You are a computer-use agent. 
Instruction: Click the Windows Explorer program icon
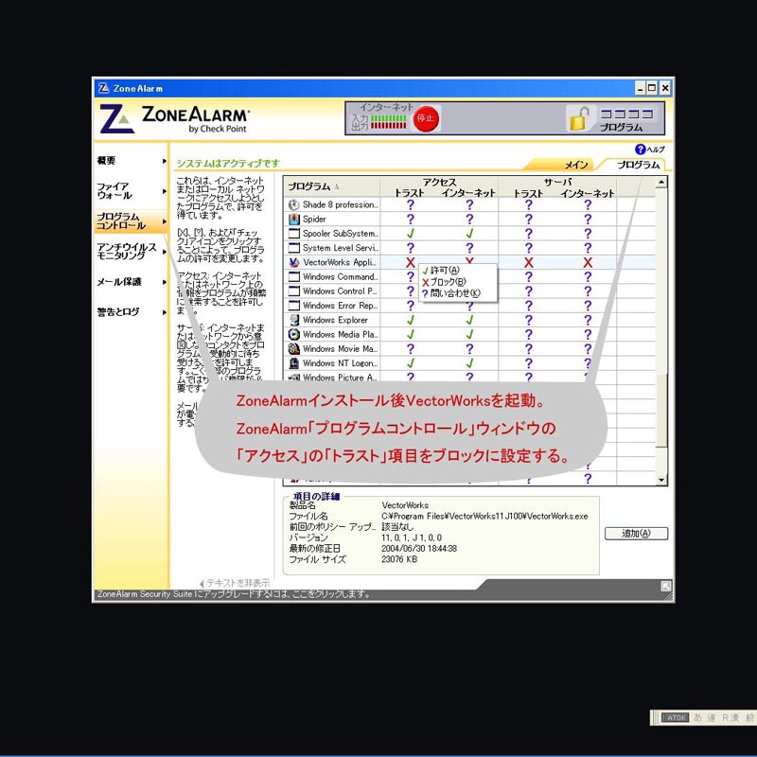(293, 320)
